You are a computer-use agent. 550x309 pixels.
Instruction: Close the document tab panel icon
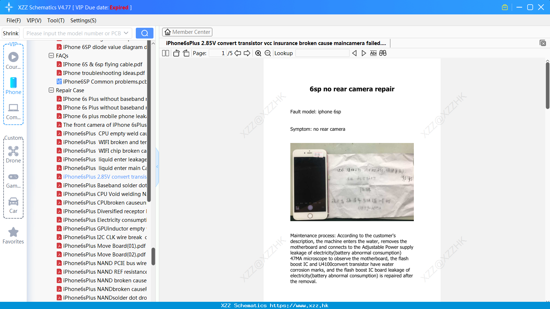(x=543, y=43)
